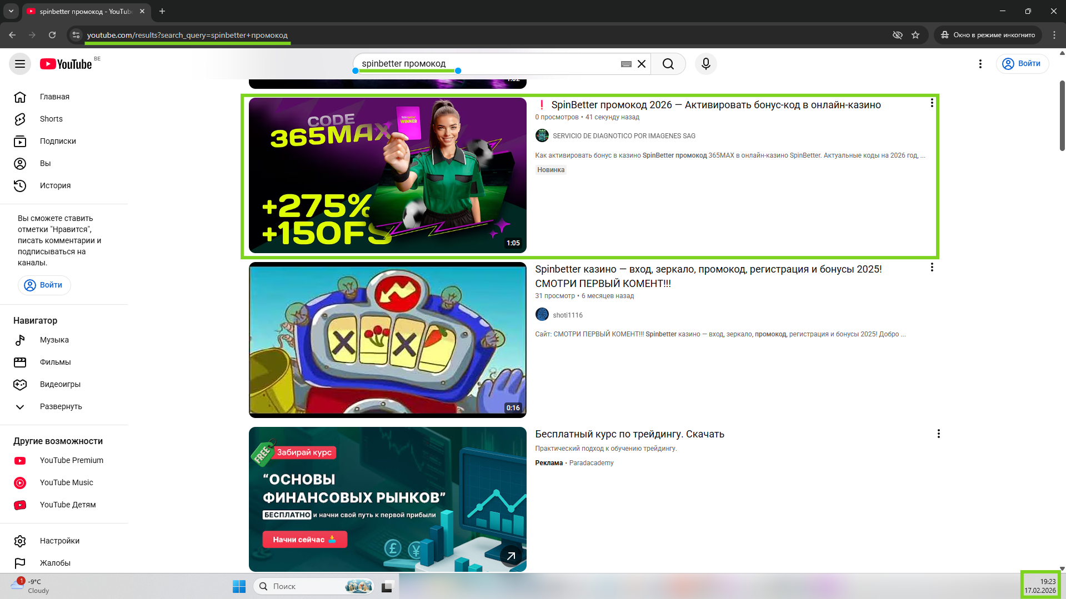Open Видеоигры in Навигатор section
The image size is (1066, 599).
(64, 384)
